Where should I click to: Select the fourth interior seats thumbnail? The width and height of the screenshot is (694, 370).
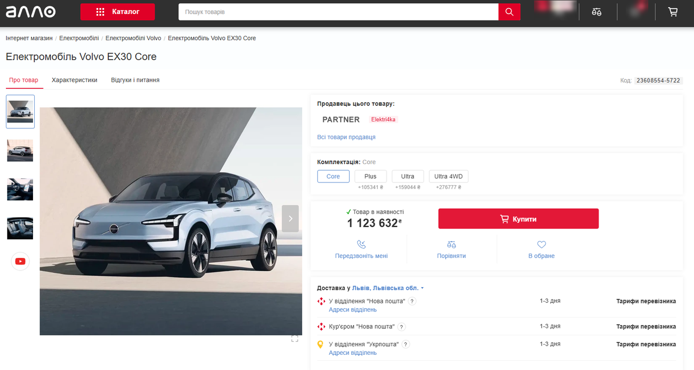click(20, 228)
